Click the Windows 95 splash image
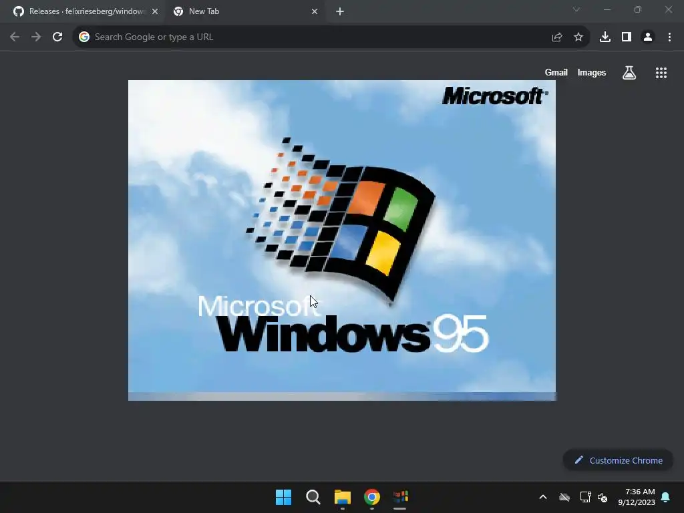Image resolution: width=684 pixels, height=513 pixels. [x=342, y=240]
